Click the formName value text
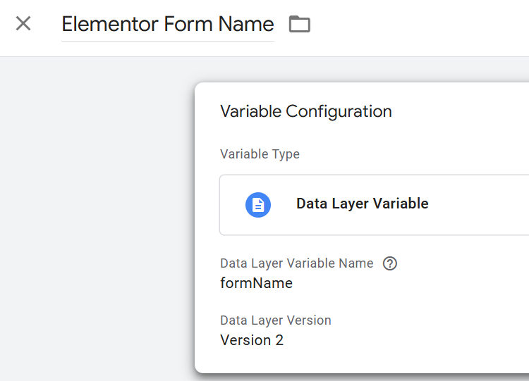The width and height of the screenshot is (529, 381). click(257, 283)
